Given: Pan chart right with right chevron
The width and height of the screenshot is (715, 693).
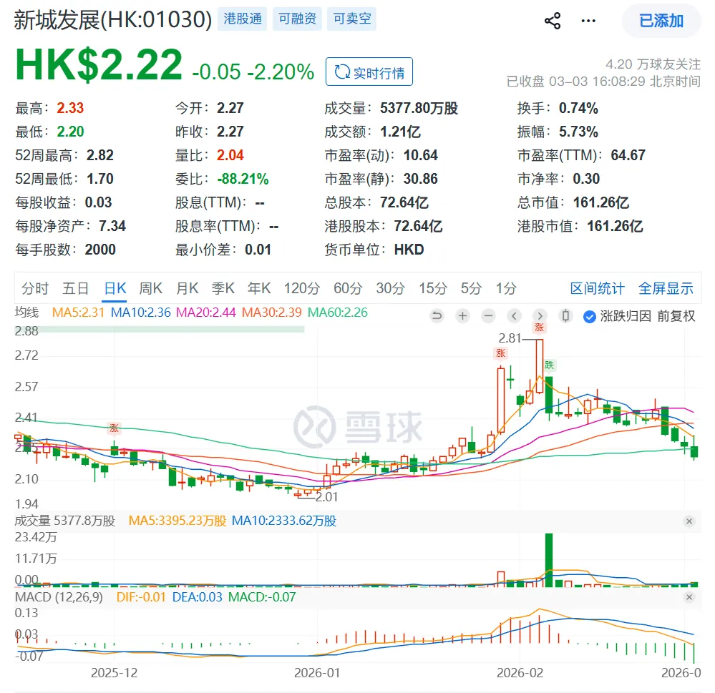Looking at the screenshot, I should pyautogui.click(x=540, y=315).
